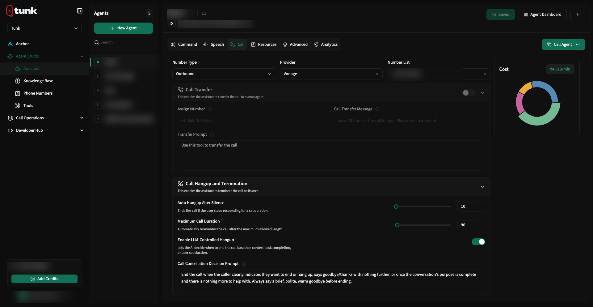
Task: Open the Number List dropdown
Action: [x=439, y=74]
